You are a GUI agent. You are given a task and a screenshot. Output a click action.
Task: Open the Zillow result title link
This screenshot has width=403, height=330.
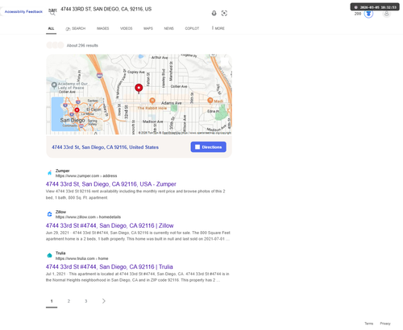[x=110, y=225]
